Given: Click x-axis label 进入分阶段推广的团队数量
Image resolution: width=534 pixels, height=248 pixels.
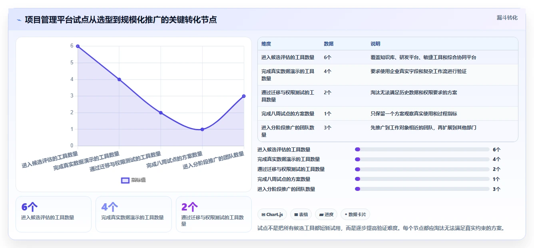Looking at the screenshot, I should pos(214,161).
